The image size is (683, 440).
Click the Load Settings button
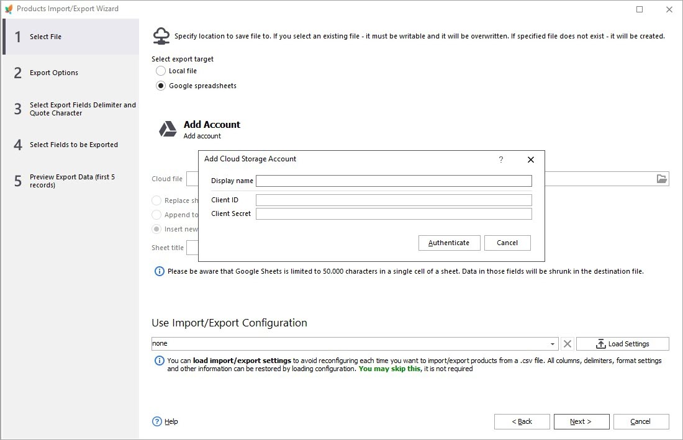pyautogui.click(x=622, y=344)
